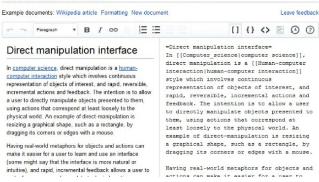Viewport: 319px width, 182px height.
Task: Toggle JSON view curly braces
Action: pos(250,30)
